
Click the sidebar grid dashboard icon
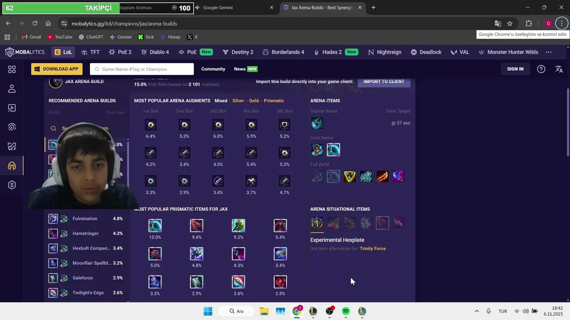[x=12, y=69]
